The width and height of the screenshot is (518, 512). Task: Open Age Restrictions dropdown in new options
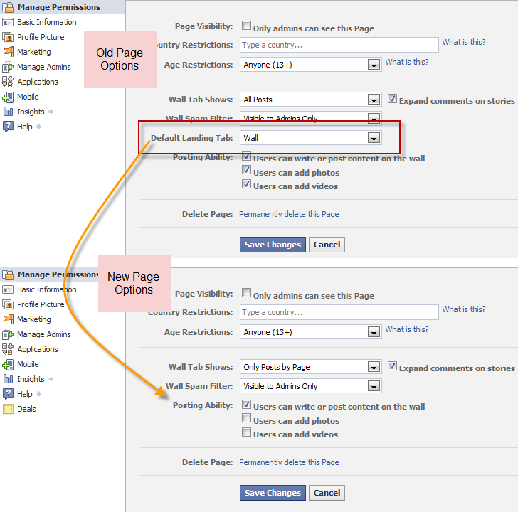(x=310, y=332)
